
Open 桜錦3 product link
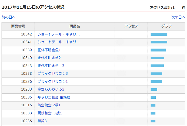[42, 121]
